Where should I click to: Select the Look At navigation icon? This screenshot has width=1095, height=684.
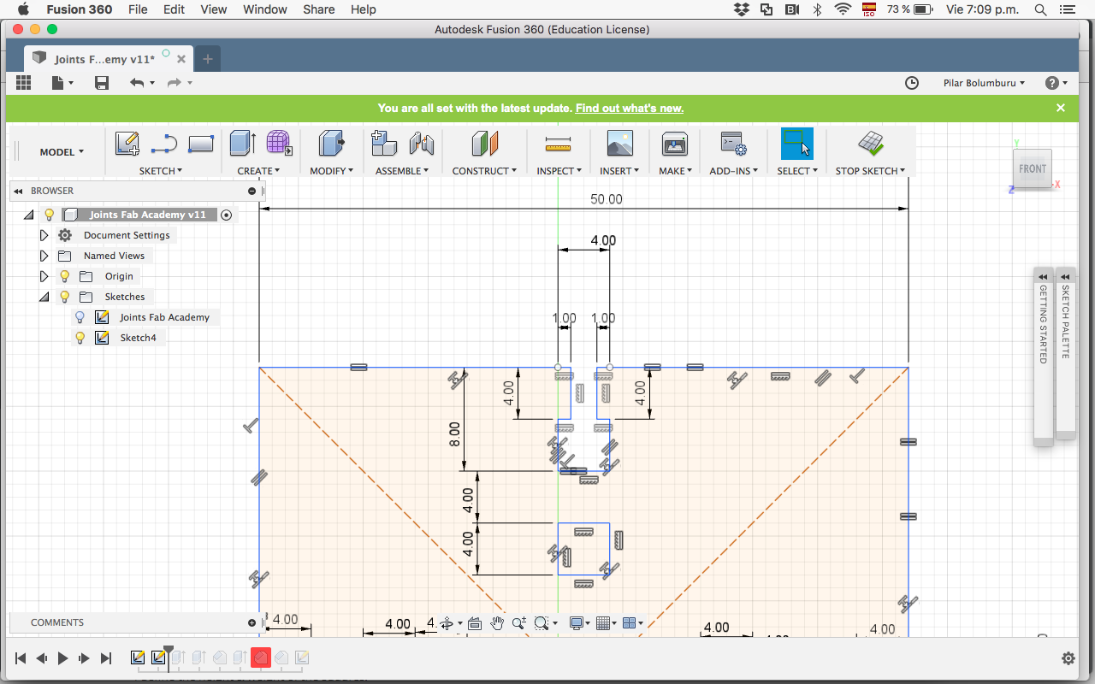pyautogui.click(x=475, y=623)
